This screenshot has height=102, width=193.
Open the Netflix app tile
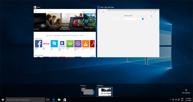click(x=47, y=44)
